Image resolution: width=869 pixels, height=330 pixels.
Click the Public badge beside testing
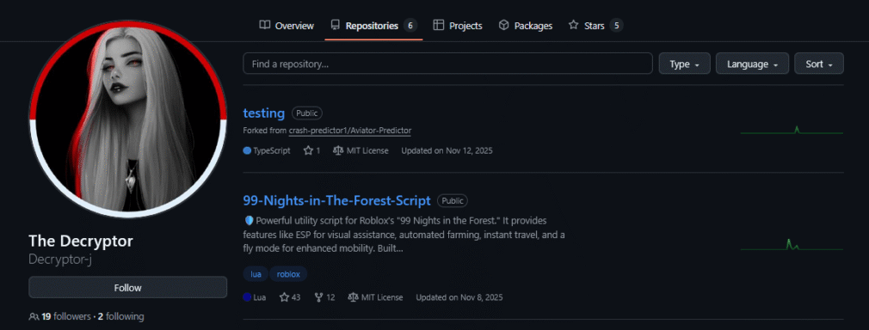307,113
